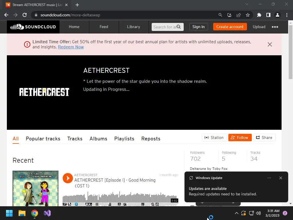Close the Windows Update notification
The image size is (293, 220).
[281, 178]
